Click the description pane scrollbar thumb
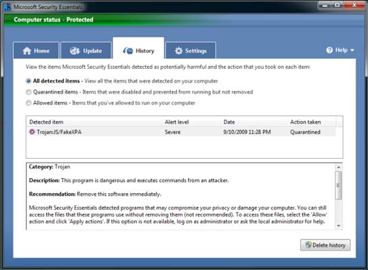This screenshot has height=270, width=368. (x=338, y=186)
